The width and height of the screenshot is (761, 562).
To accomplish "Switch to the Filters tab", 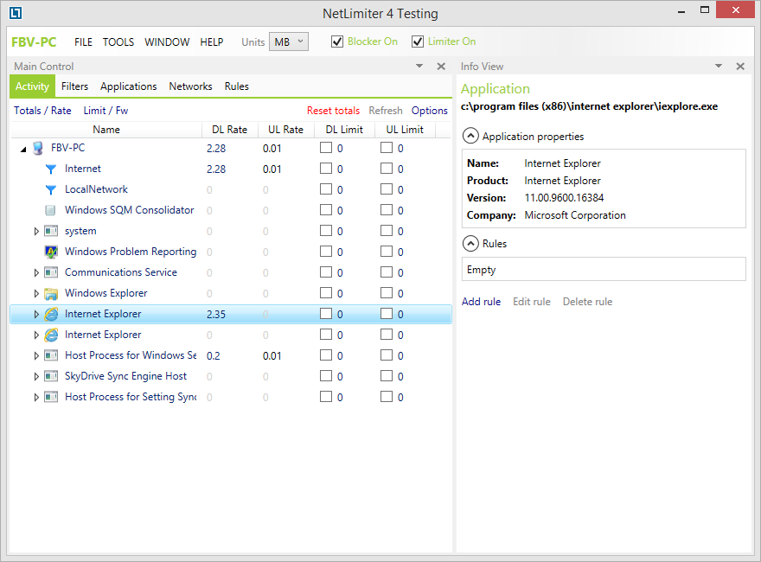I will point(74,86).
